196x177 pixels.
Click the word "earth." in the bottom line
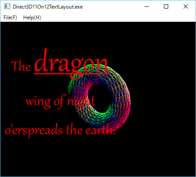[x=101, y=130]
